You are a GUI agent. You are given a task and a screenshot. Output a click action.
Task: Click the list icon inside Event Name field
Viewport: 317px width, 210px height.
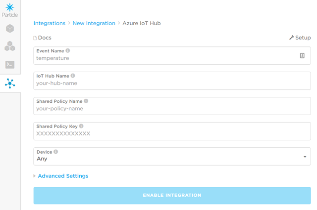coord(302,56)
